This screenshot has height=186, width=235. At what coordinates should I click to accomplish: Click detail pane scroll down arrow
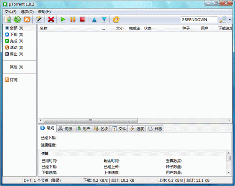(228, 172)
